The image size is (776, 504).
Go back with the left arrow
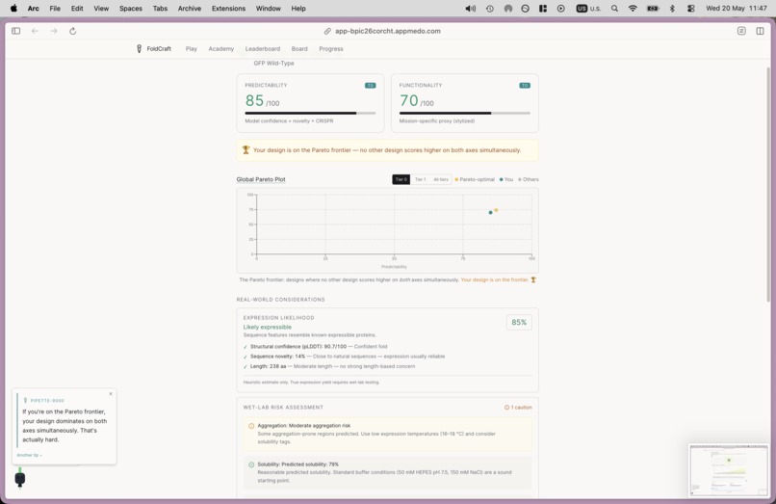[x=35, y=31]
